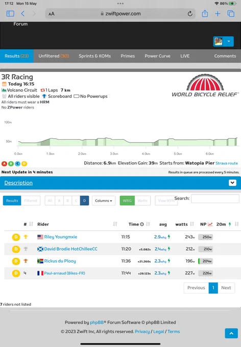Open the Safari share sheet icon
Viewport: 241px width, 347px height.
pos(205,13)
